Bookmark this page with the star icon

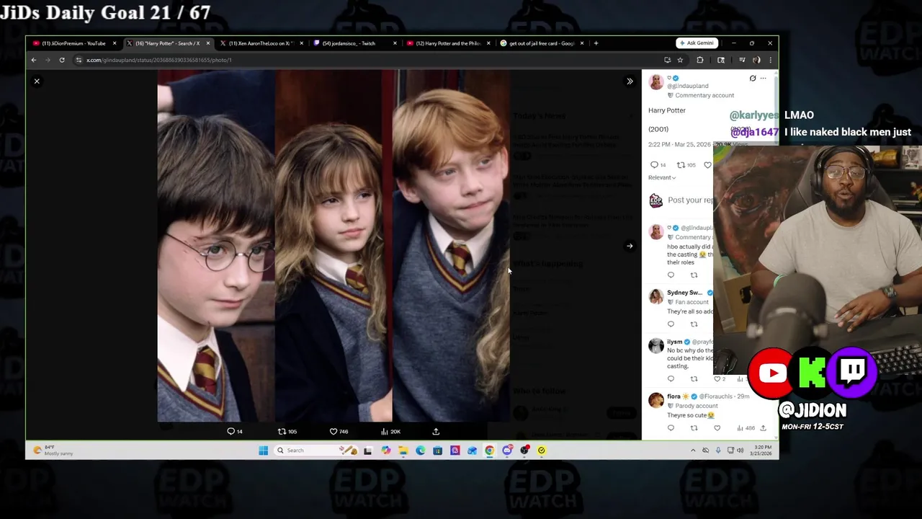(x=680, y=60)
